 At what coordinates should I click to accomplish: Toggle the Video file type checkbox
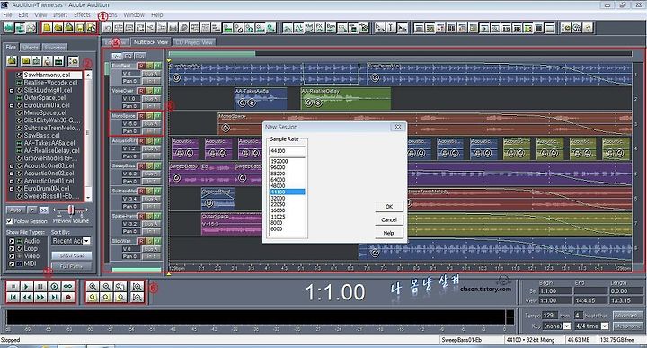pos(12,256)
